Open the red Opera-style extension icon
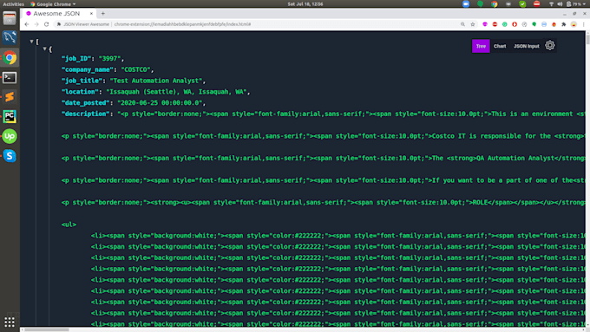Screen dimensions: 590x332 pyautogui.click(x=515, y=24)
